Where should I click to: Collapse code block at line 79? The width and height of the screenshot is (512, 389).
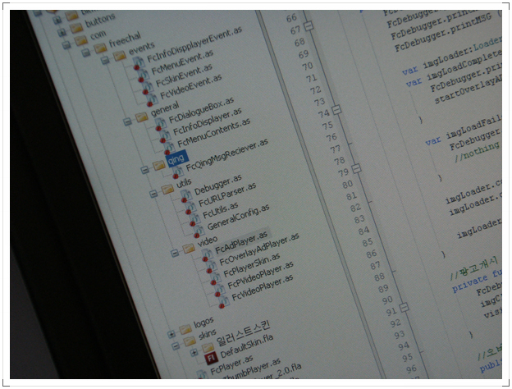click(x=356, y=168)
